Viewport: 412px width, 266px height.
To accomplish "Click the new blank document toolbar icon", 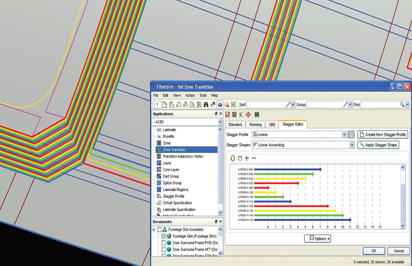I will pyautogui.click(x=165, y=105).
